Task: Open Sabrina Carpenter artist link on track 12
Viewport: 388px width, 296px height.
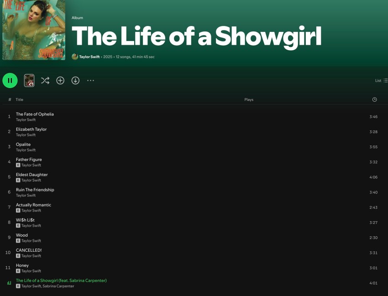Action: coord(58,286)
